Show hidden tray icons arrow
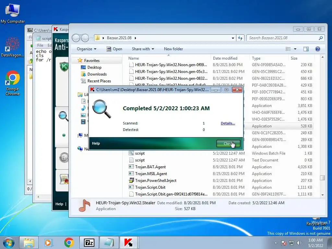Image resolution: width=332 pixels, height=249 pixels. point(276,243)
